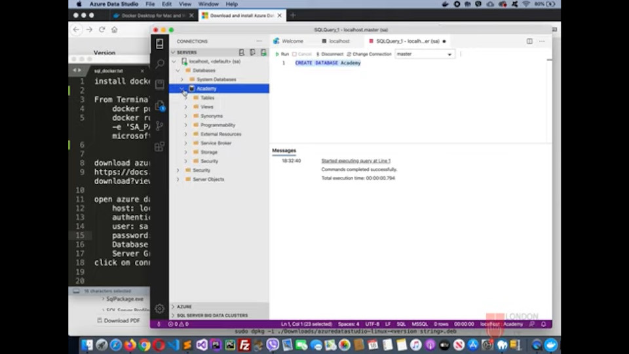Open the View menu in the menu bar
The height and width of the screenshot is (354, 629).
tap(185, 4)
